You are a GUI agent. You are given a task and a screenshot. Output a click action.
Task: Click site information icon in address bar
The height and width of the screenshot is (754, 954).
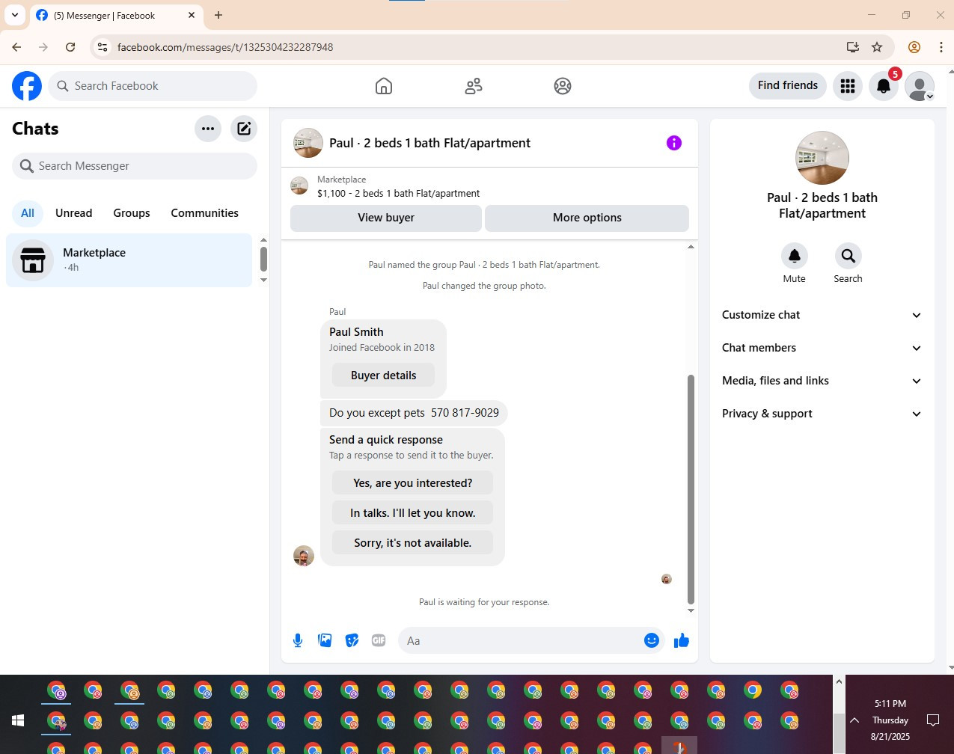(x=103, y=47)
